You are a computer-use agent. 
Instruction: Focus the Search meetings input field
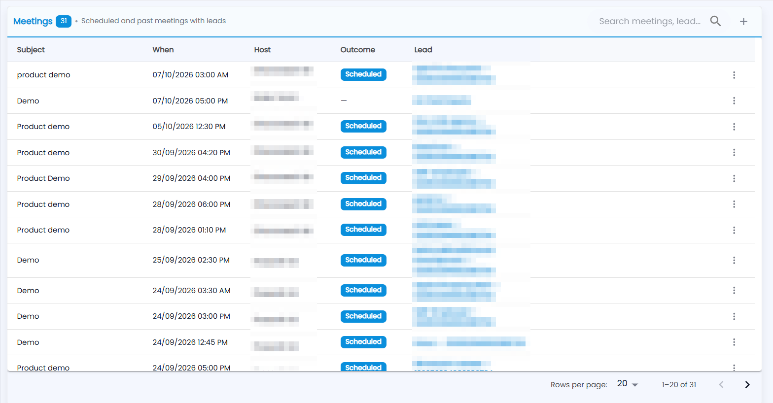(x=650, y=21)
